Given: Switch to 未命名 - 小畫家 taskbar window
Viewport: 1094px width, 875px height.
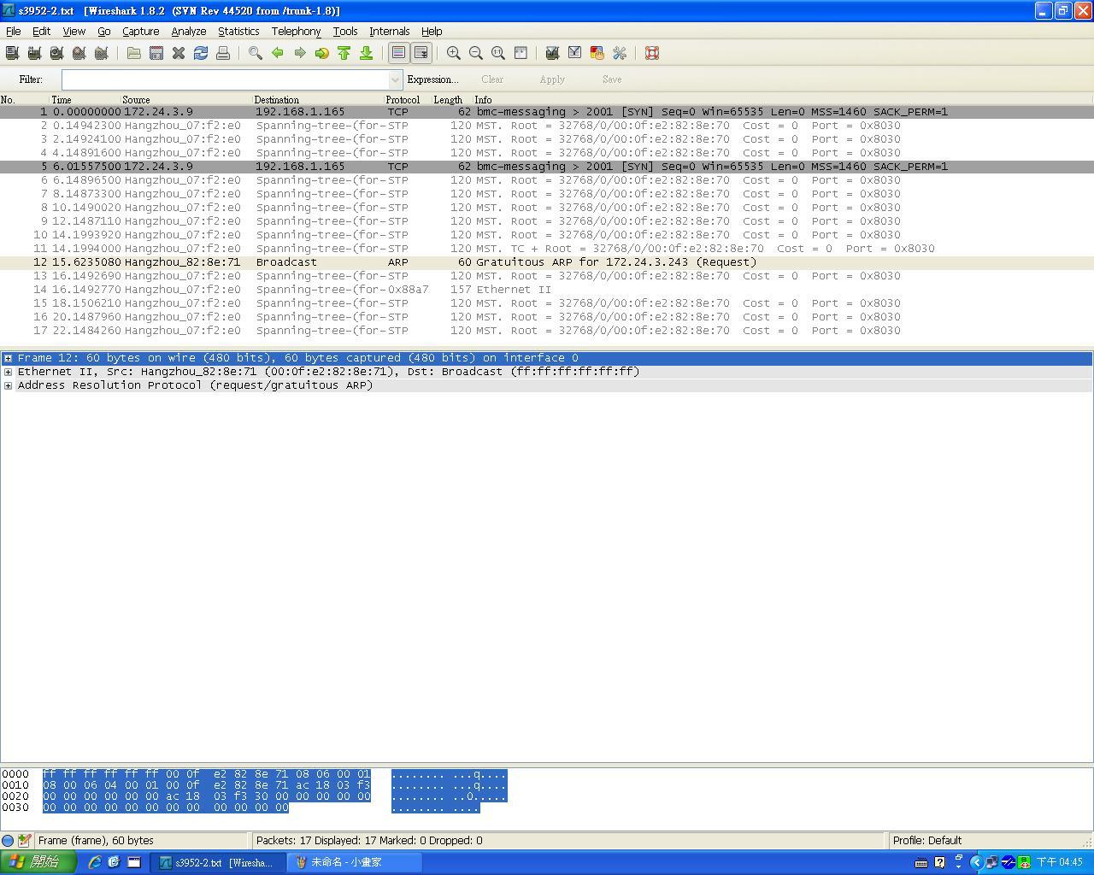Looking at the screenshot, I should [x=355, y=863].
